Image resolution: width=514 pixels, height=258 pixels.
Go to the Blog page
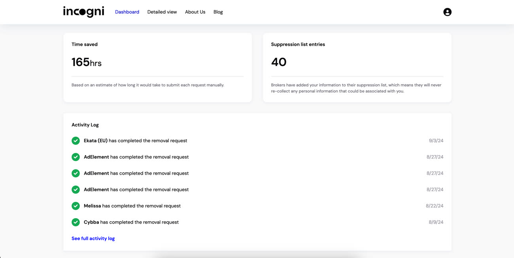(218, 12)
